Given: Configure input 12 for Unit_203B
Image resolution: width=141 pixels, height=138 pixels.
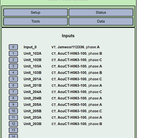Looking at the screenshot, I should pos(13,124).
